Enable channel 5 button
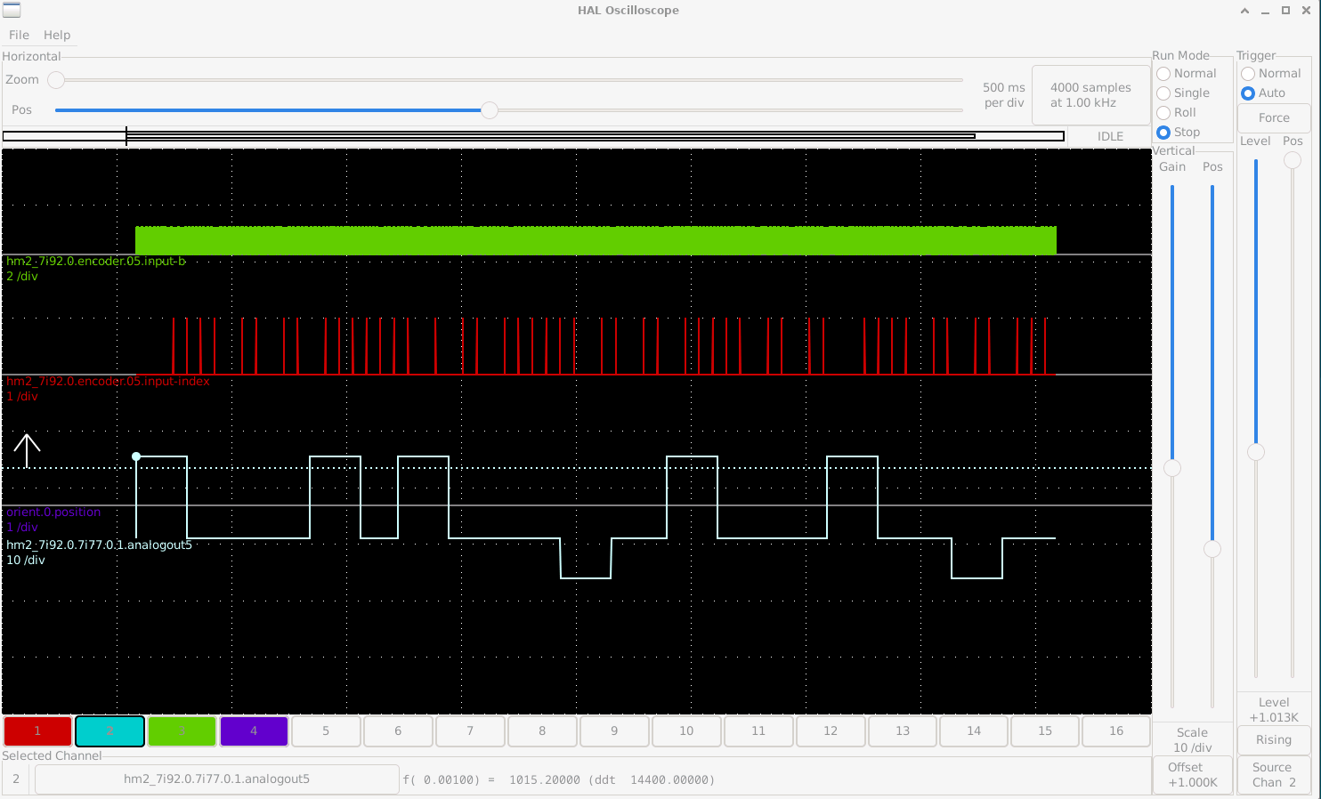This screenshot has height=799, width=1321. pos(326,731)
